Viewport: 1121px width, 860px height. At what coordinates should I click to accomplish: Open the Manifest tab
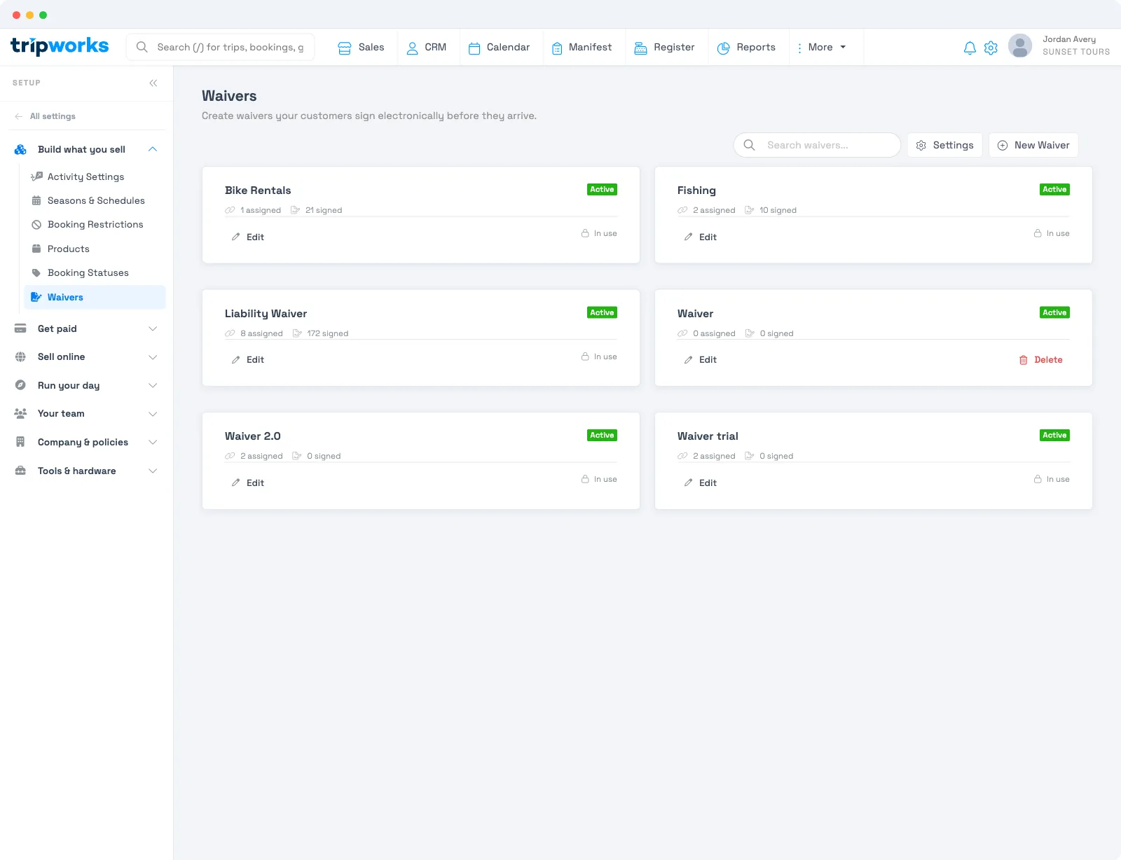(x=582, y=47)
